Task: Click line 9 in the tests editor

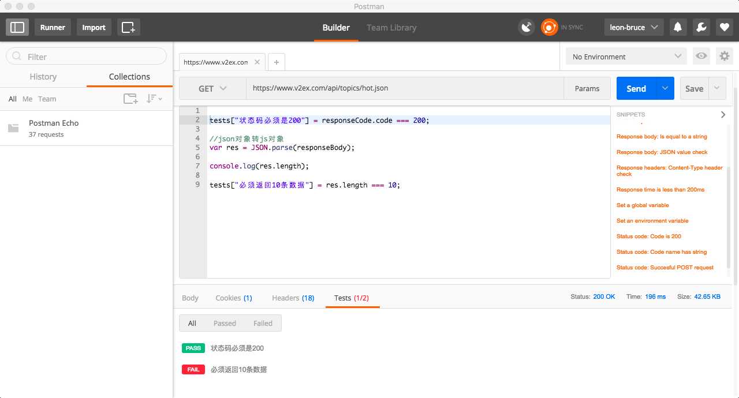Action: tap(305, 185)
